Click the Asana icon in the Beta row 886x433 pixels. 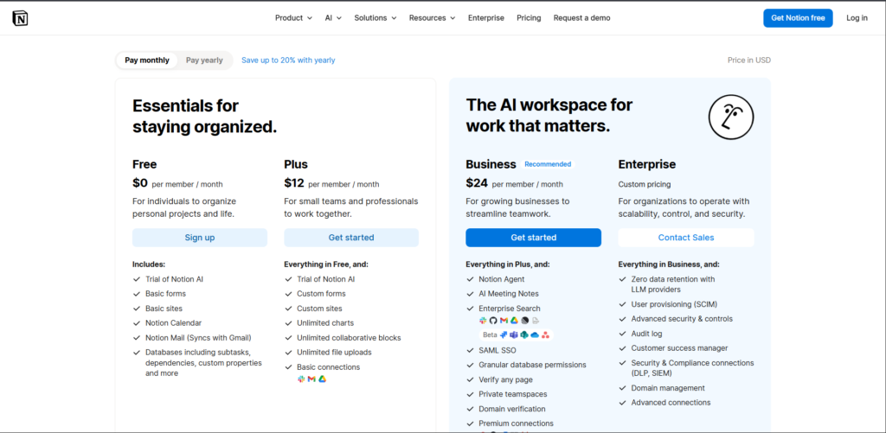pos(545,335)
